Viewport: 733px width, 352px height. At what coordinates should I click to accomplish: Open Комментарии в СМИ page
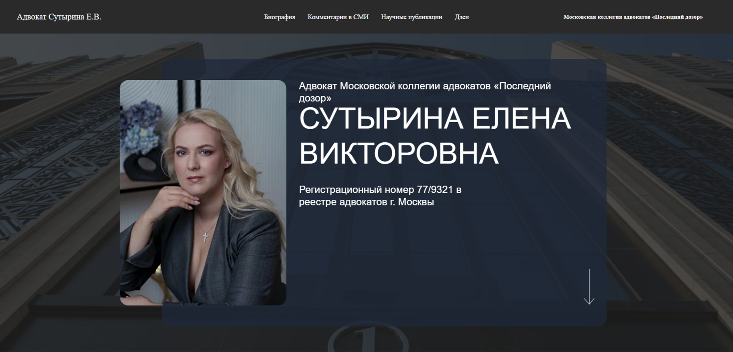(x=338, y=17)
